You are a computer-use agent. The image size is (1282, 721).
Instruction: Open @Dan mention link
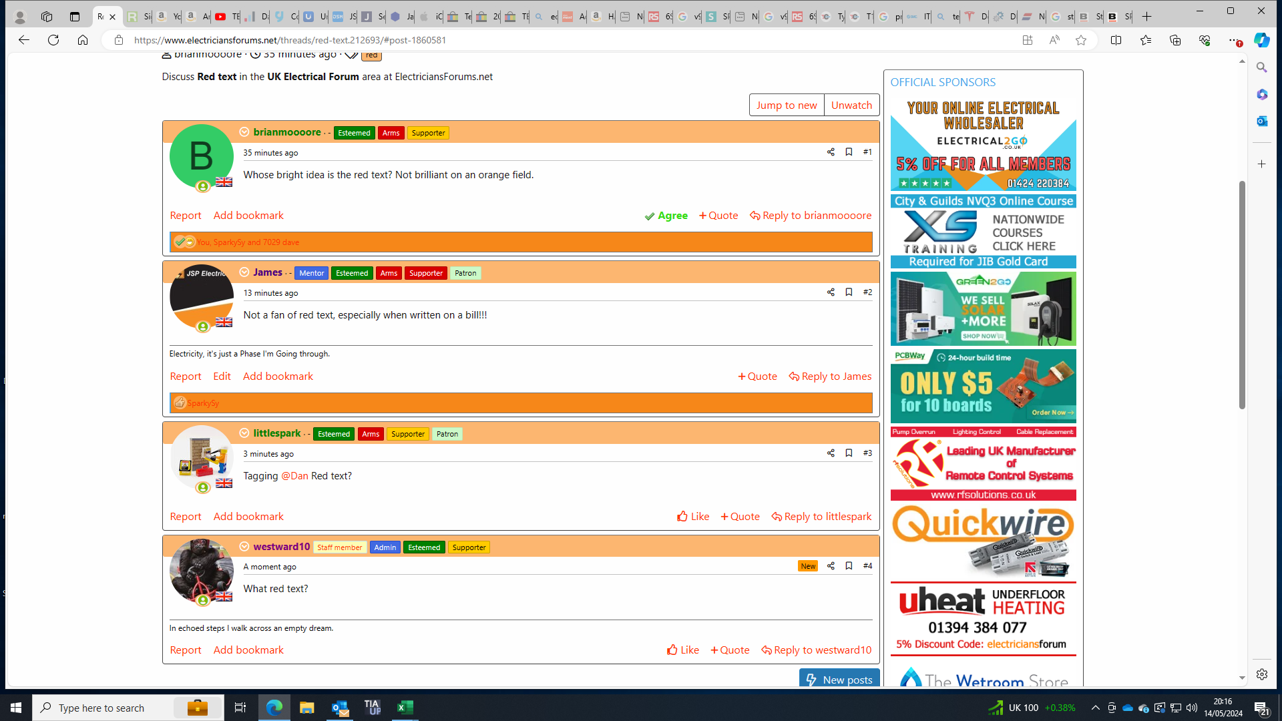click(x=294, y=476)
